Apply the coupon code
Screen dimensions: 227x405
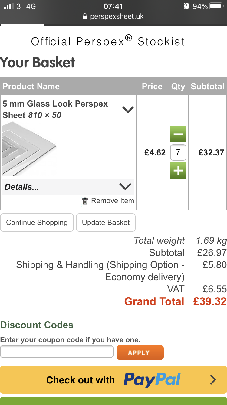[140, 352]
